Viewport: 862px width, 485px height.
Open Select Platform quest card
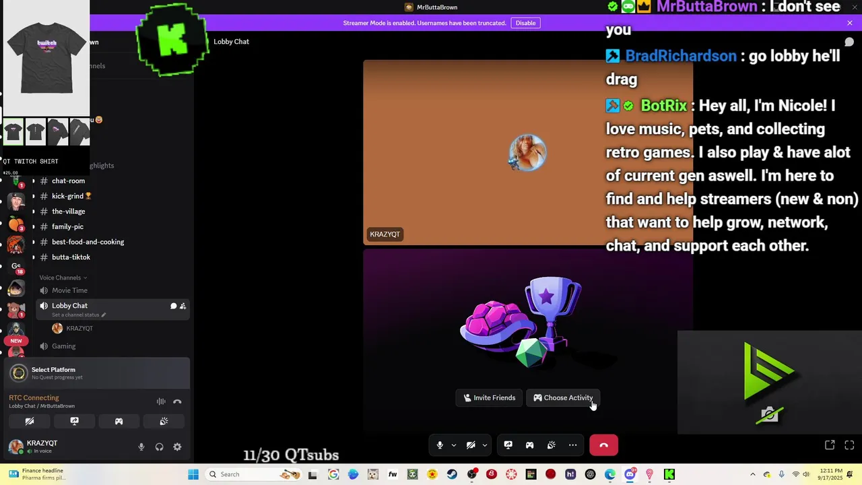click(x=98, y=373)
